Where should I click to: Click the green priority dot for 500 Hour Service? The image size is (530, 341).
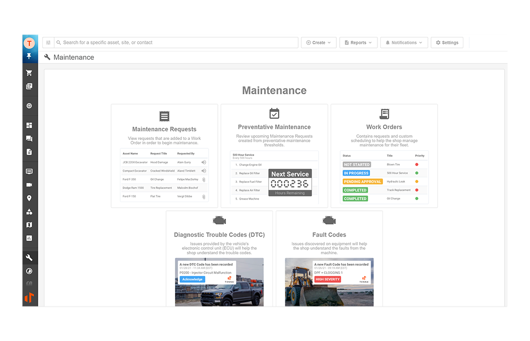pyautogui.click(x=417, y=173)
